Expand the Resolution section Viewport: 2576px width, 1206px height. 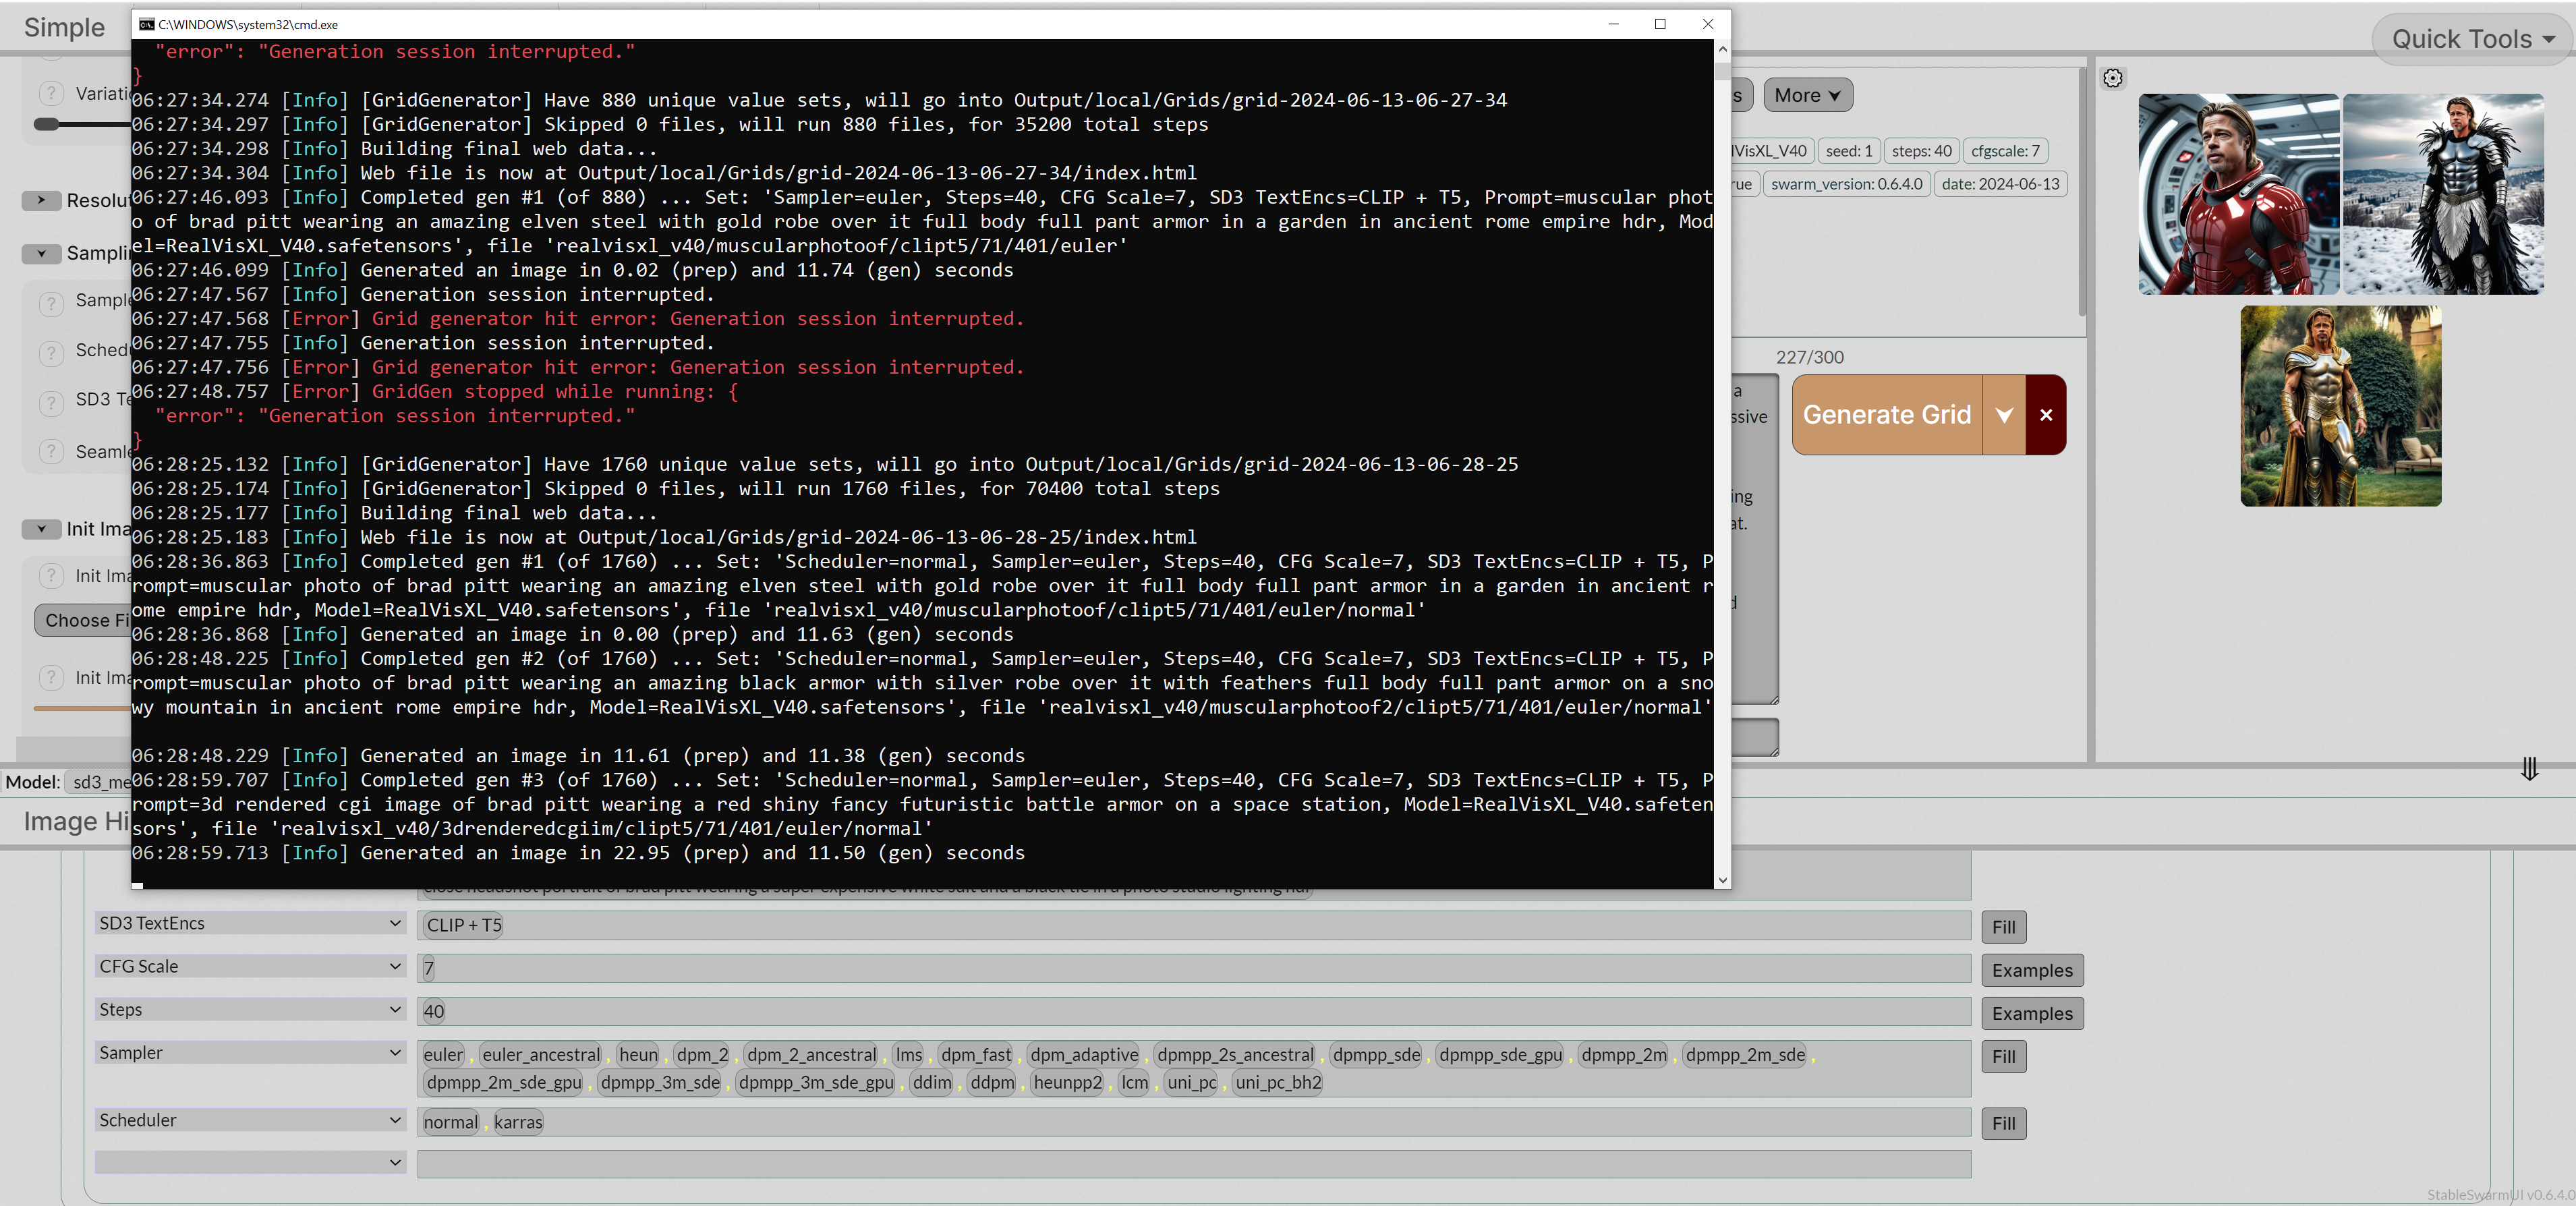[x=41, y=201]
